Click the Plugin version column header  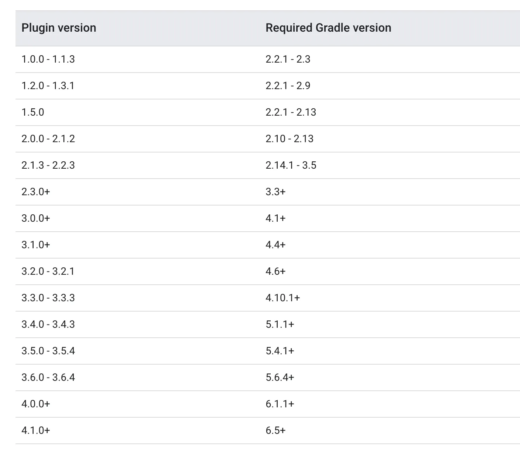(59, 28)
